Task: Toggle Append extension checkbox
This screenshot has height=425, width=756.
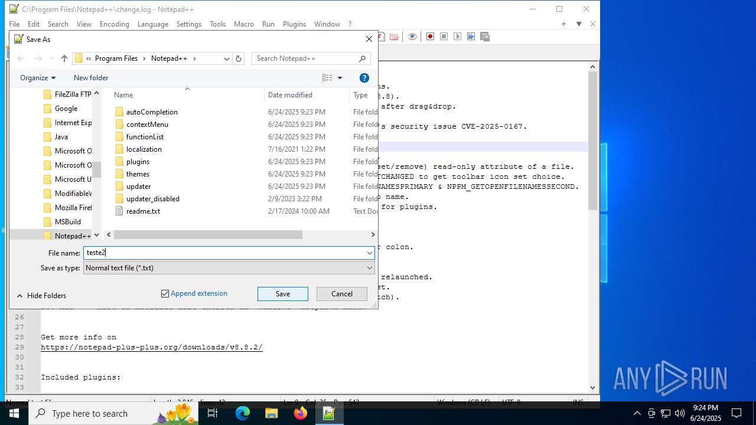Action: pyautogui.click(x=165, y=293)
